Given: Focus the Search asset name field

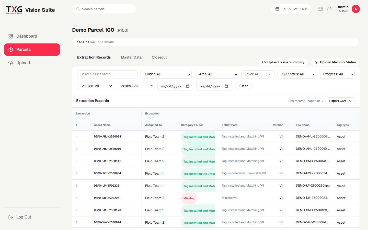Looking at the screenshot, I should pos(107,74).
